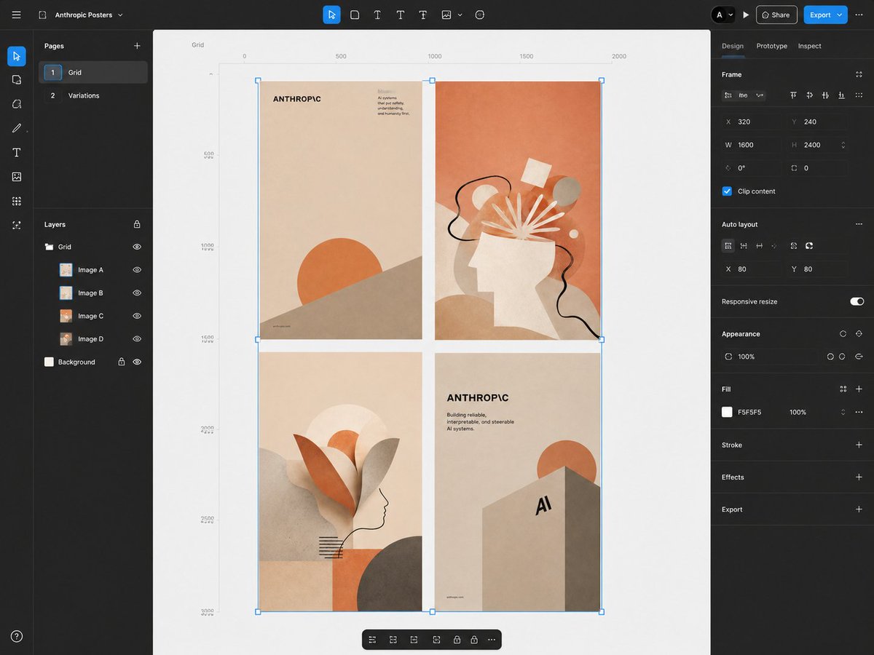874x655 pixels.
Task: Add a new Fill with plus icon
Action: [859, 389]
